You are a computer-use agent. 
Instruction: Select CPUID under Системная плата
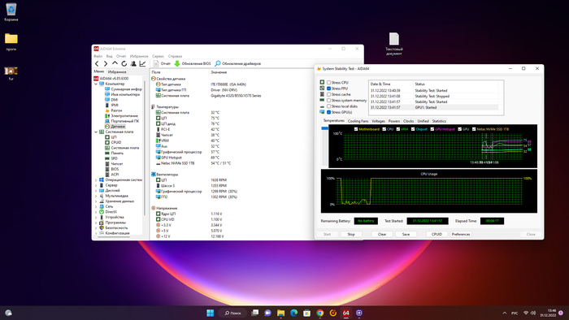tap(113, 142)
